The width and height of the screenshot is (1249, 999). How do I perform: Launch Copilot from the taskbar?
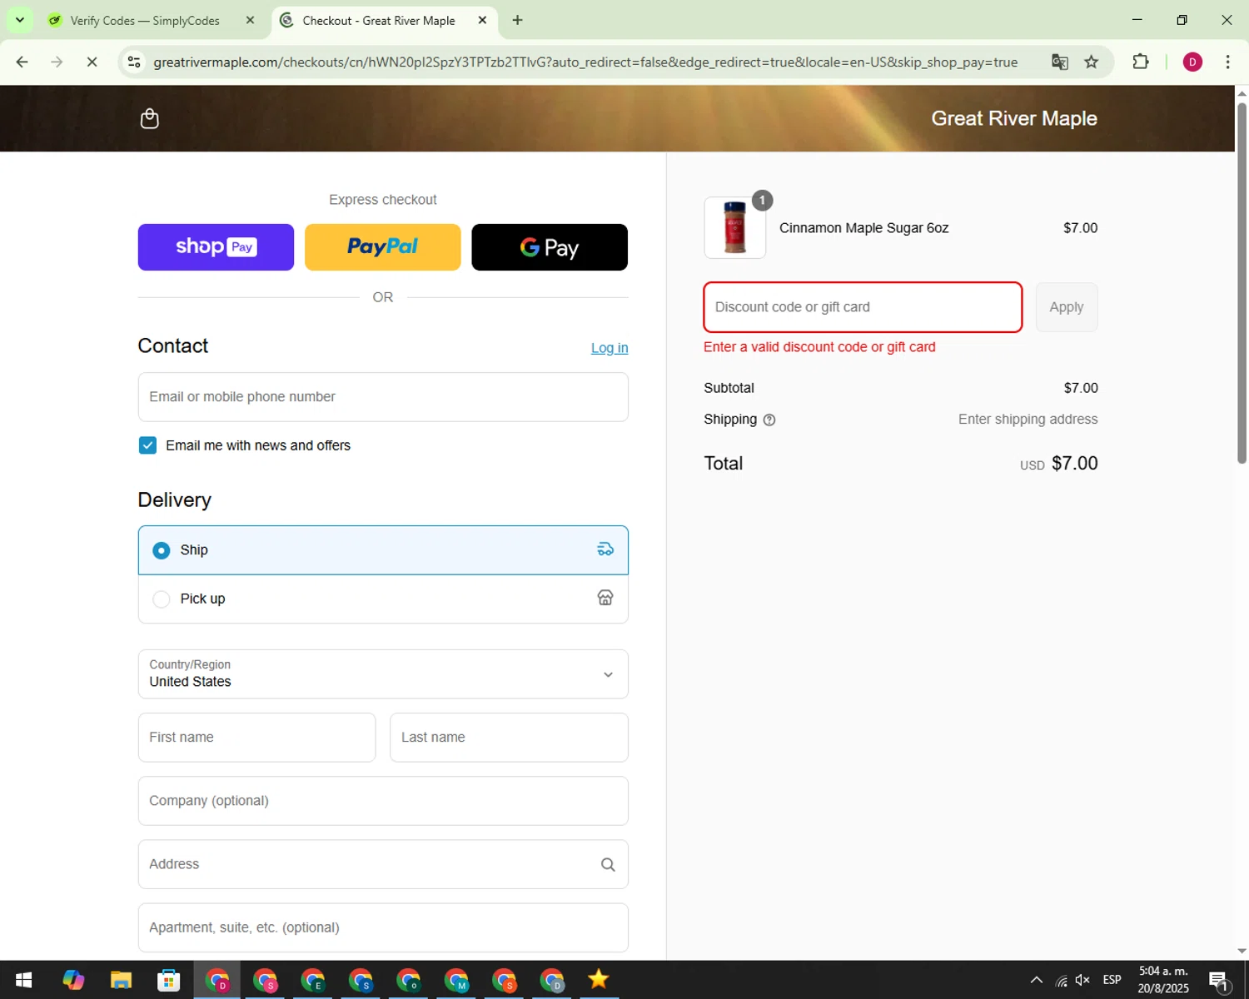pos(73,980)
